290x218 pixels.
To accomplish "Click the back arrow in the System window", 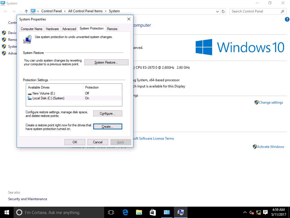I will point(6,11).
